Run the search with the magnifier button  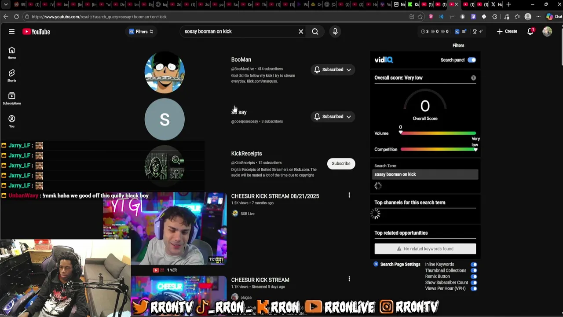(315, 32)
